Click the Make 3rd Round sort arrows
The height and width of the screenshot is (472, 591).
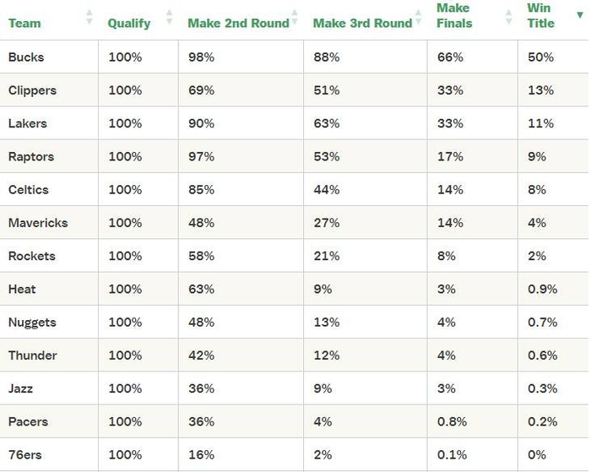[x=419, y=16]
